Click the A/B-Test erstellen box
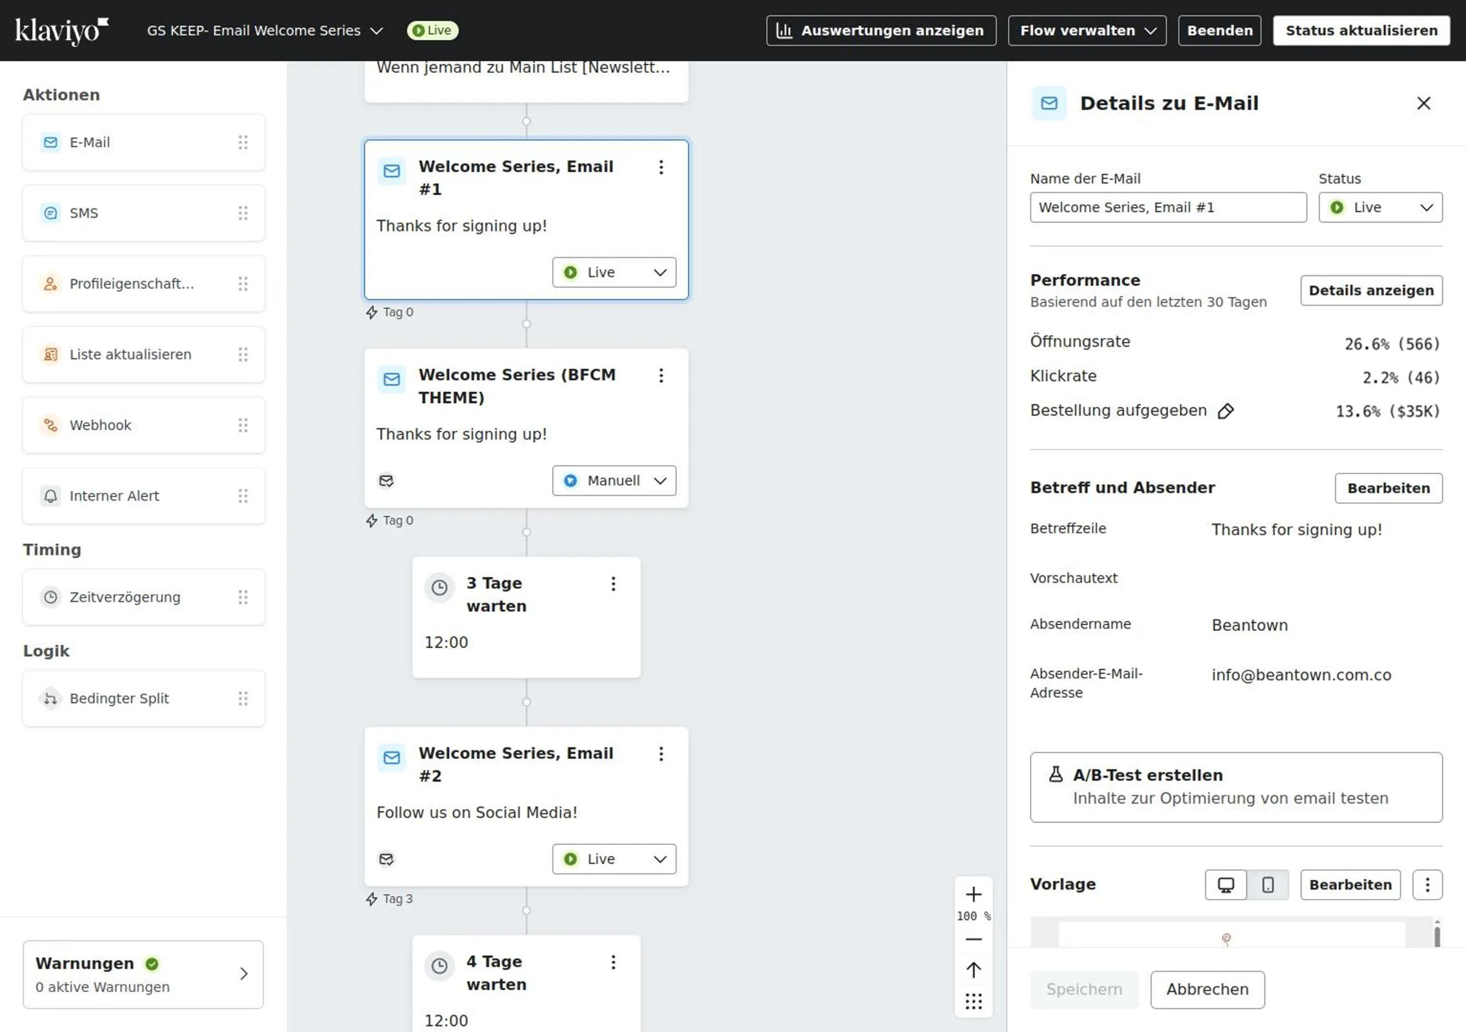This screenshot has width=1466, height=1032. 1235,787
